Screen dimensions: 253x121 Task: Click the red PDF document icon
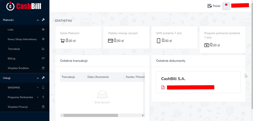[x=163, y=88]
